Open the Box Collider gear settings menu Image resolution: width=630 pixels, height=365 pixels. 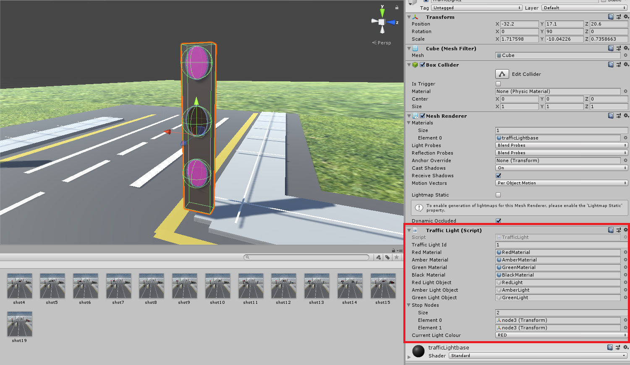[626, 65]
